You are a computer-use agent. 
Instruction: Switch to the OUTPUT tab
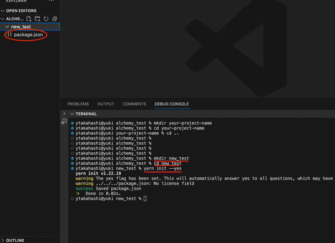point(106,104)
